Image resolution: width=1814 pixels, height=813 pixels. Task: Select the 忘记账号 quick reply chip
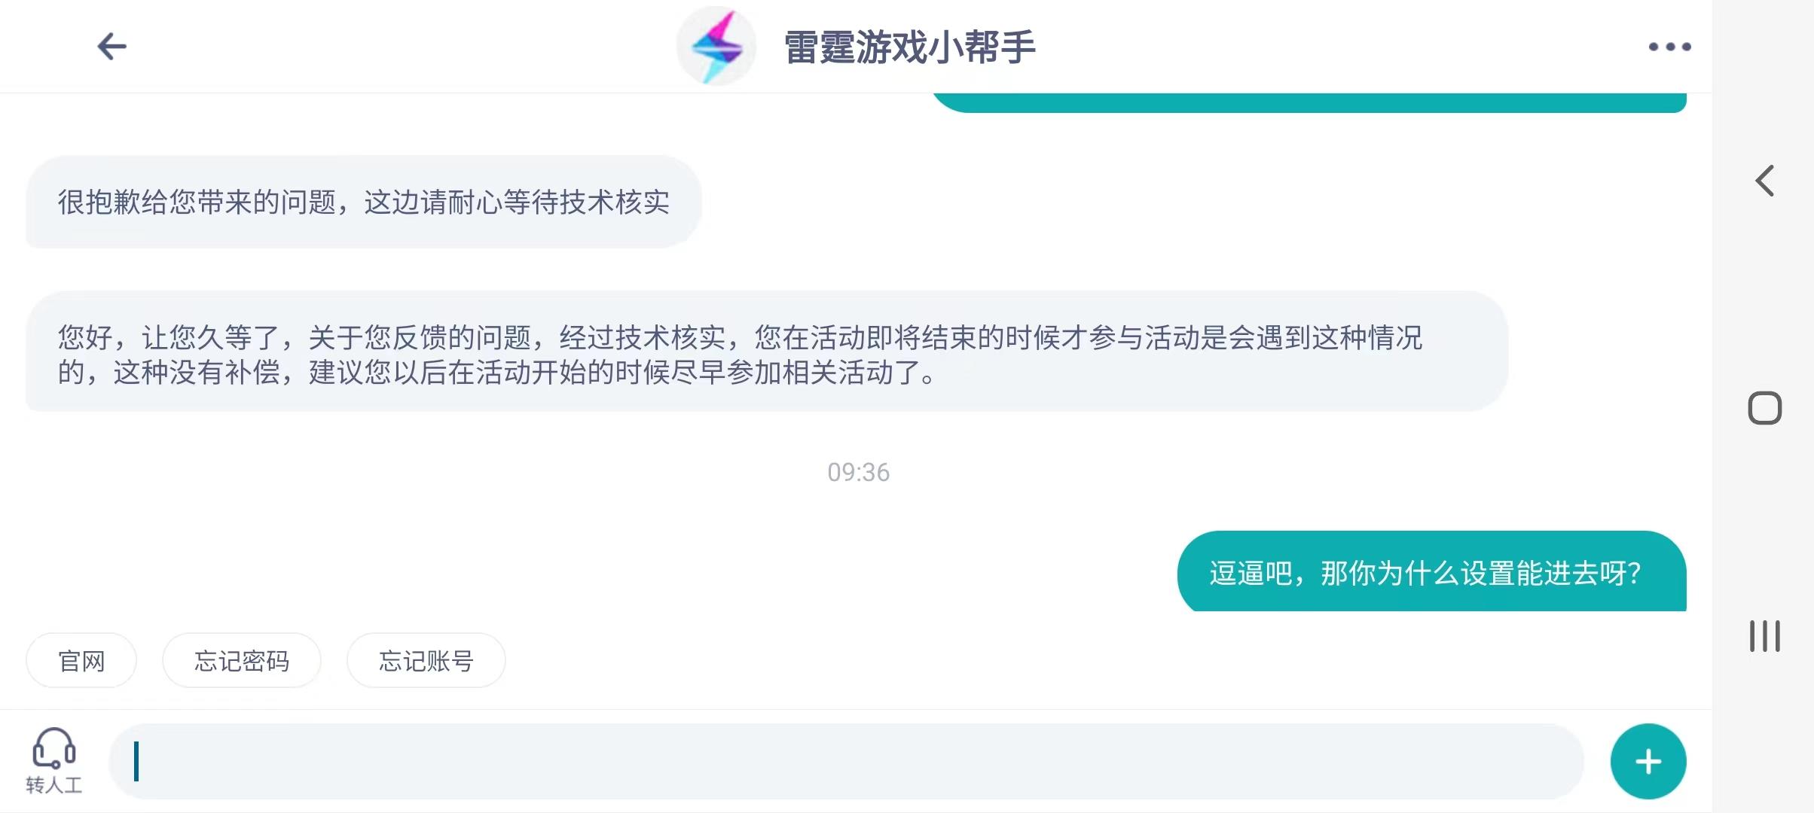click(x=426, y=660)
